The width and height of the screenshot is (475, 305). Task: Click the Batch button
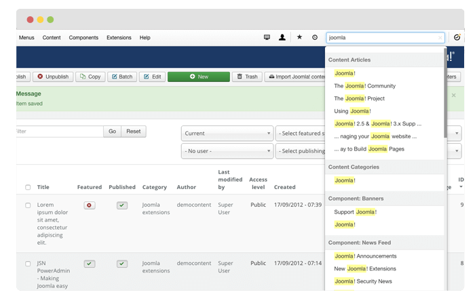(x=122, y=77)
